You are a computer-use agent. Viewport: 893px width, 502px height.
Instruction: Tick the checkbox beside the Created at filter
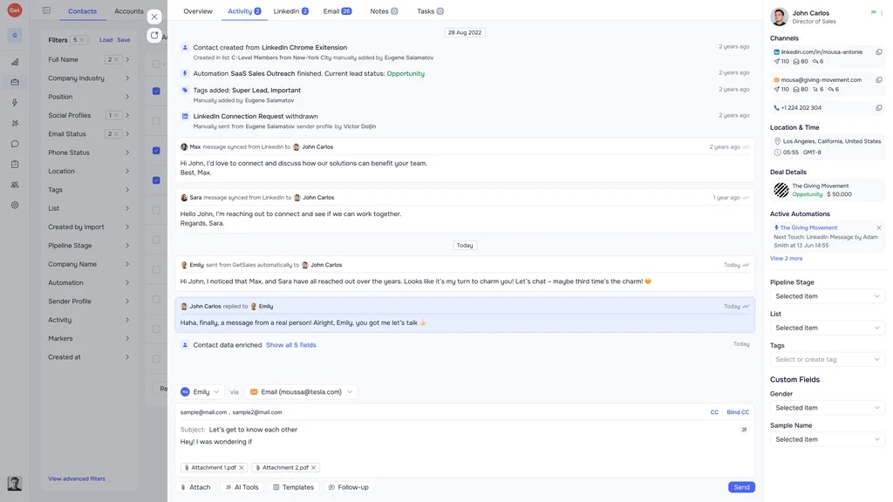[x=156, y=358]
